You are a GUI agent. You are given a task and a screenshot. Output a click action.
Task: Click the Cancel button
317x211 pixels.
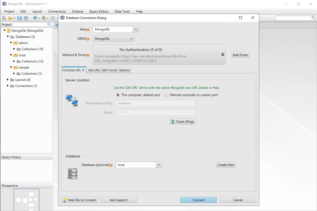click(x=238, y=200)
